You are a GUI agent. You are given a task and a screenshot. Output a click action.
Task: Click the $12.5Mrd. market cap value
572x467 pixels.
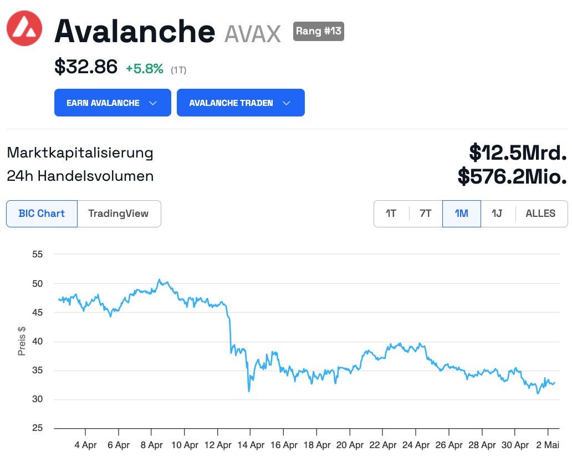(517, 152)
